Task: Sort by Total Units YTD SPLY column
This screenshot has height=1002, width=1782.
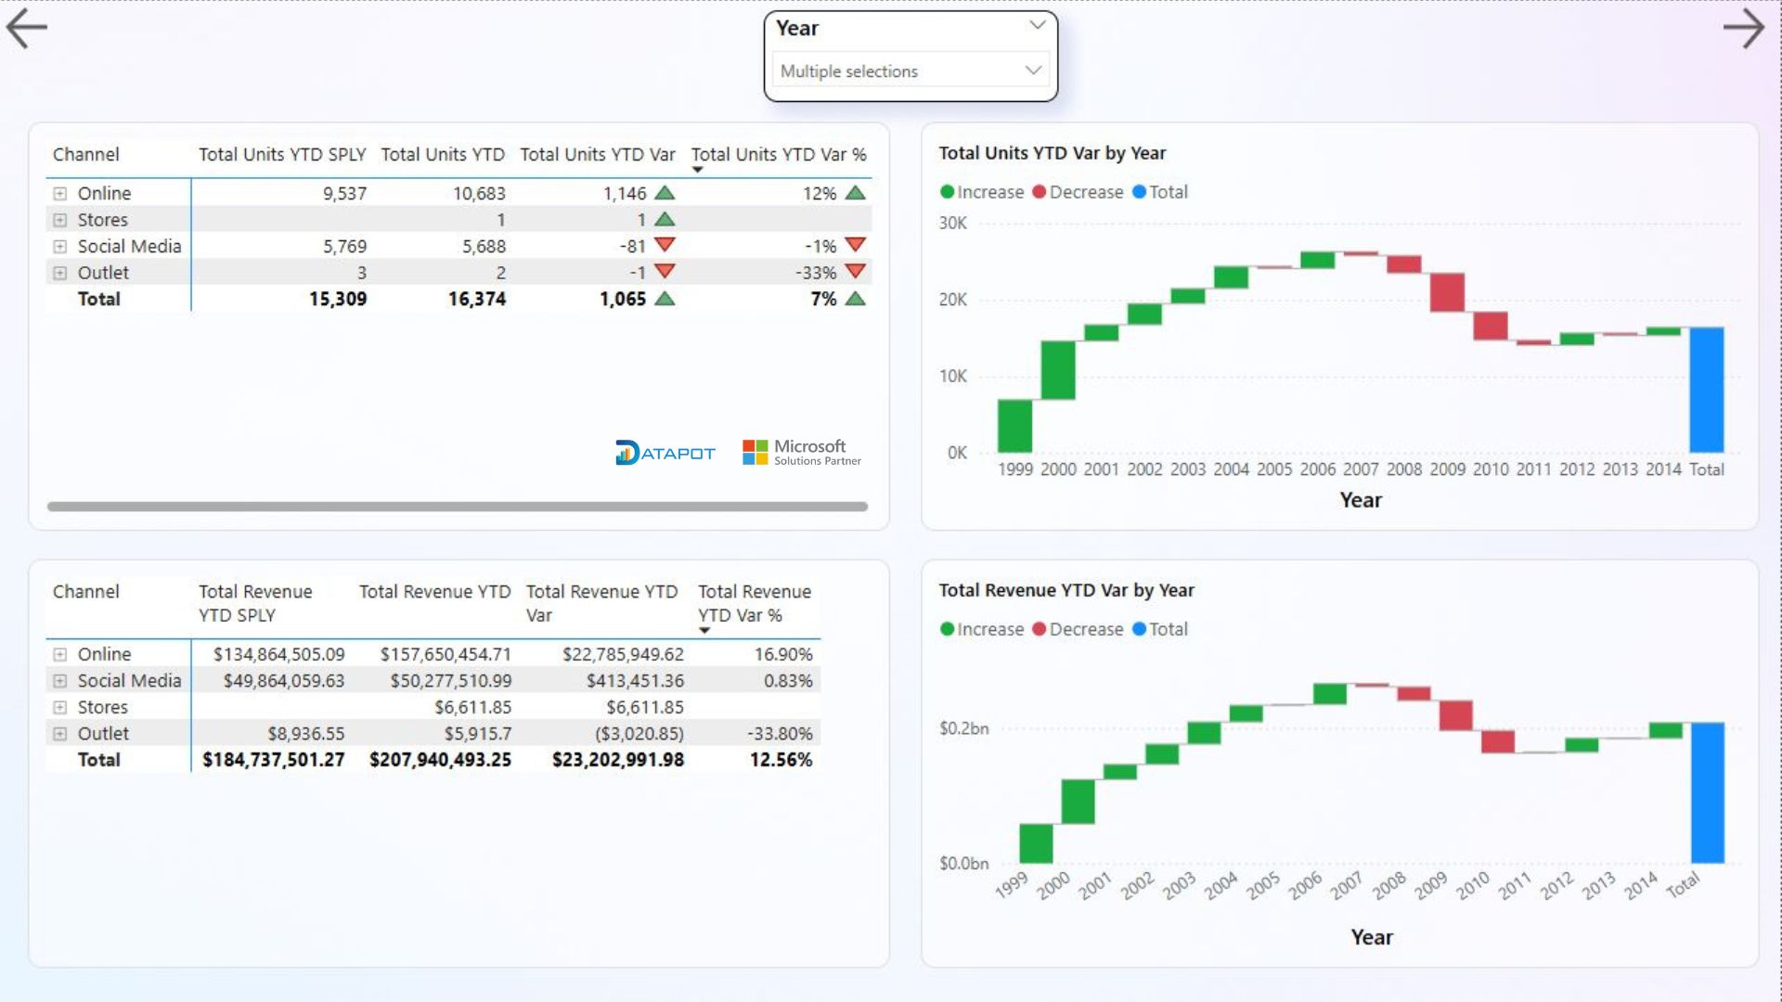Action: point(282,155)
